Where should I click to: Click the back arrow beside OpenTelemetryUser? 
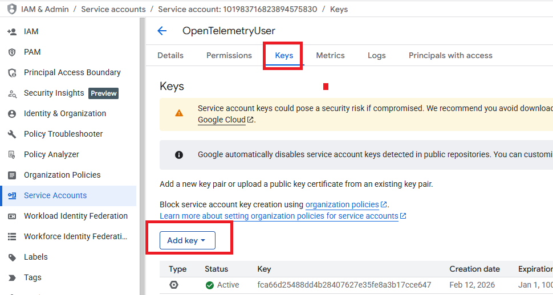(x=162, y=31)
